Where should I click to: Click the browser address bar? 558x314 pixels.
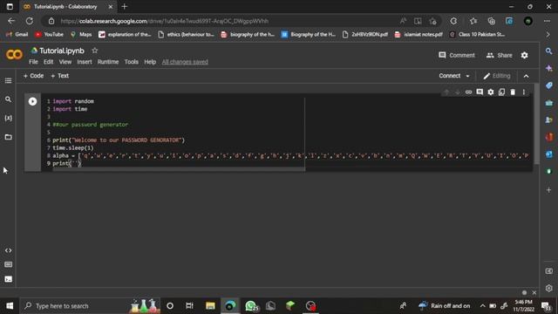point(228,21)
